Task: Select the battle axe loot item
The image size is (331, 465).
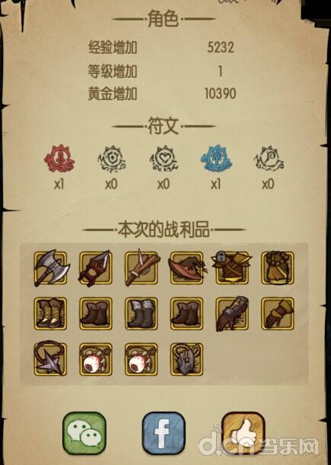Action: point(51,268)
